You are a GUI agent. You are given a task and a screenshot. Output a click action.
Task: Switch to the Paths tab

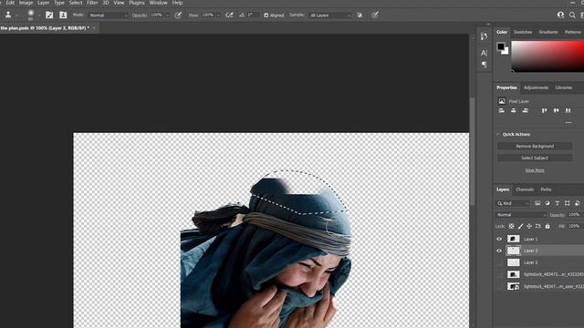[546, 190]
